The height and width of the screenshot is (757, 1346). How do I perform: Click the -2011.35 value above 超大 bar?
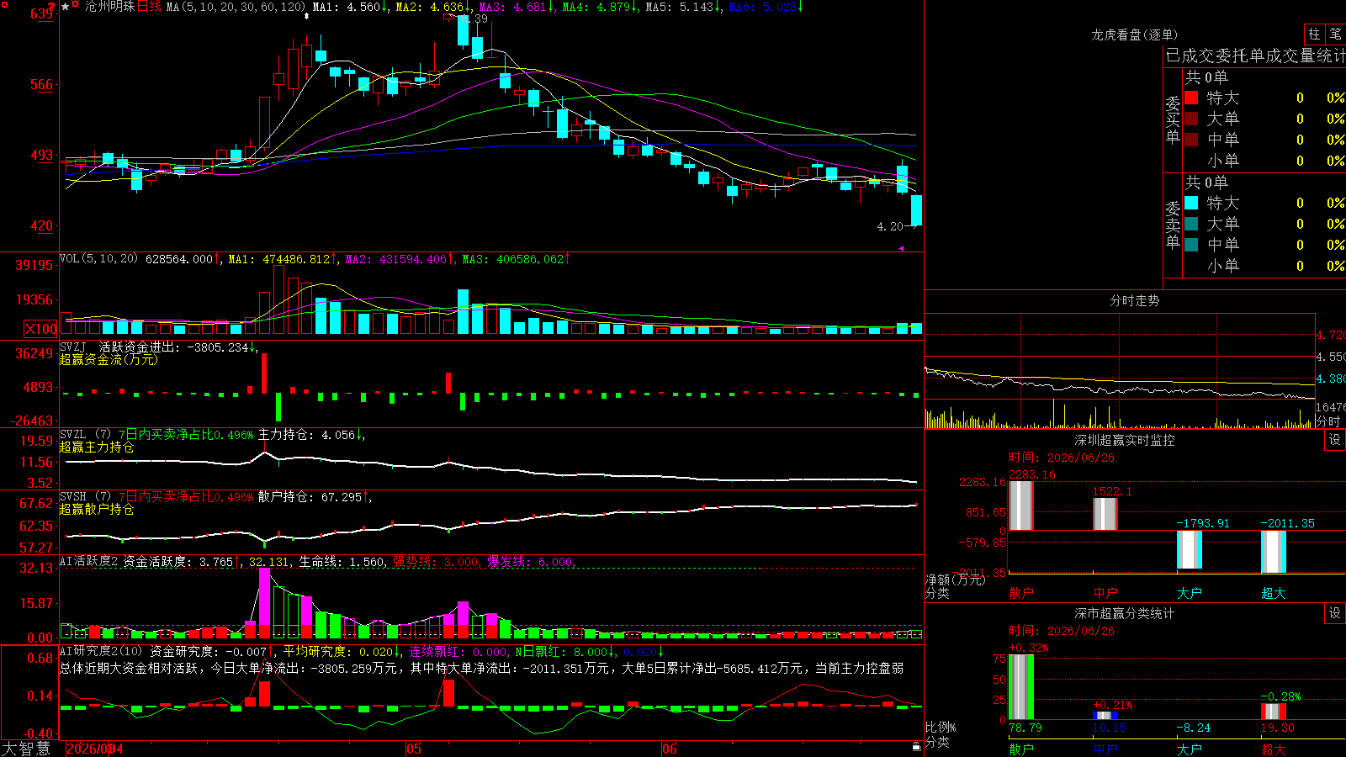1287,523
